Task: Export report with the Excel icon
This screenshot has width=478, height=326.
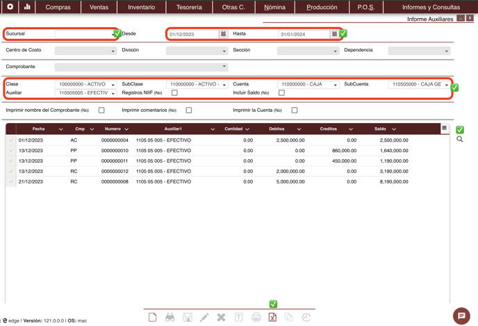Action: coord(272,318)
